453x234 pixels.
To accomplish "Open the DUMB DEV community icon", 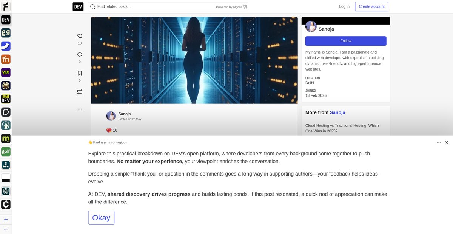I will click(6, 99).
